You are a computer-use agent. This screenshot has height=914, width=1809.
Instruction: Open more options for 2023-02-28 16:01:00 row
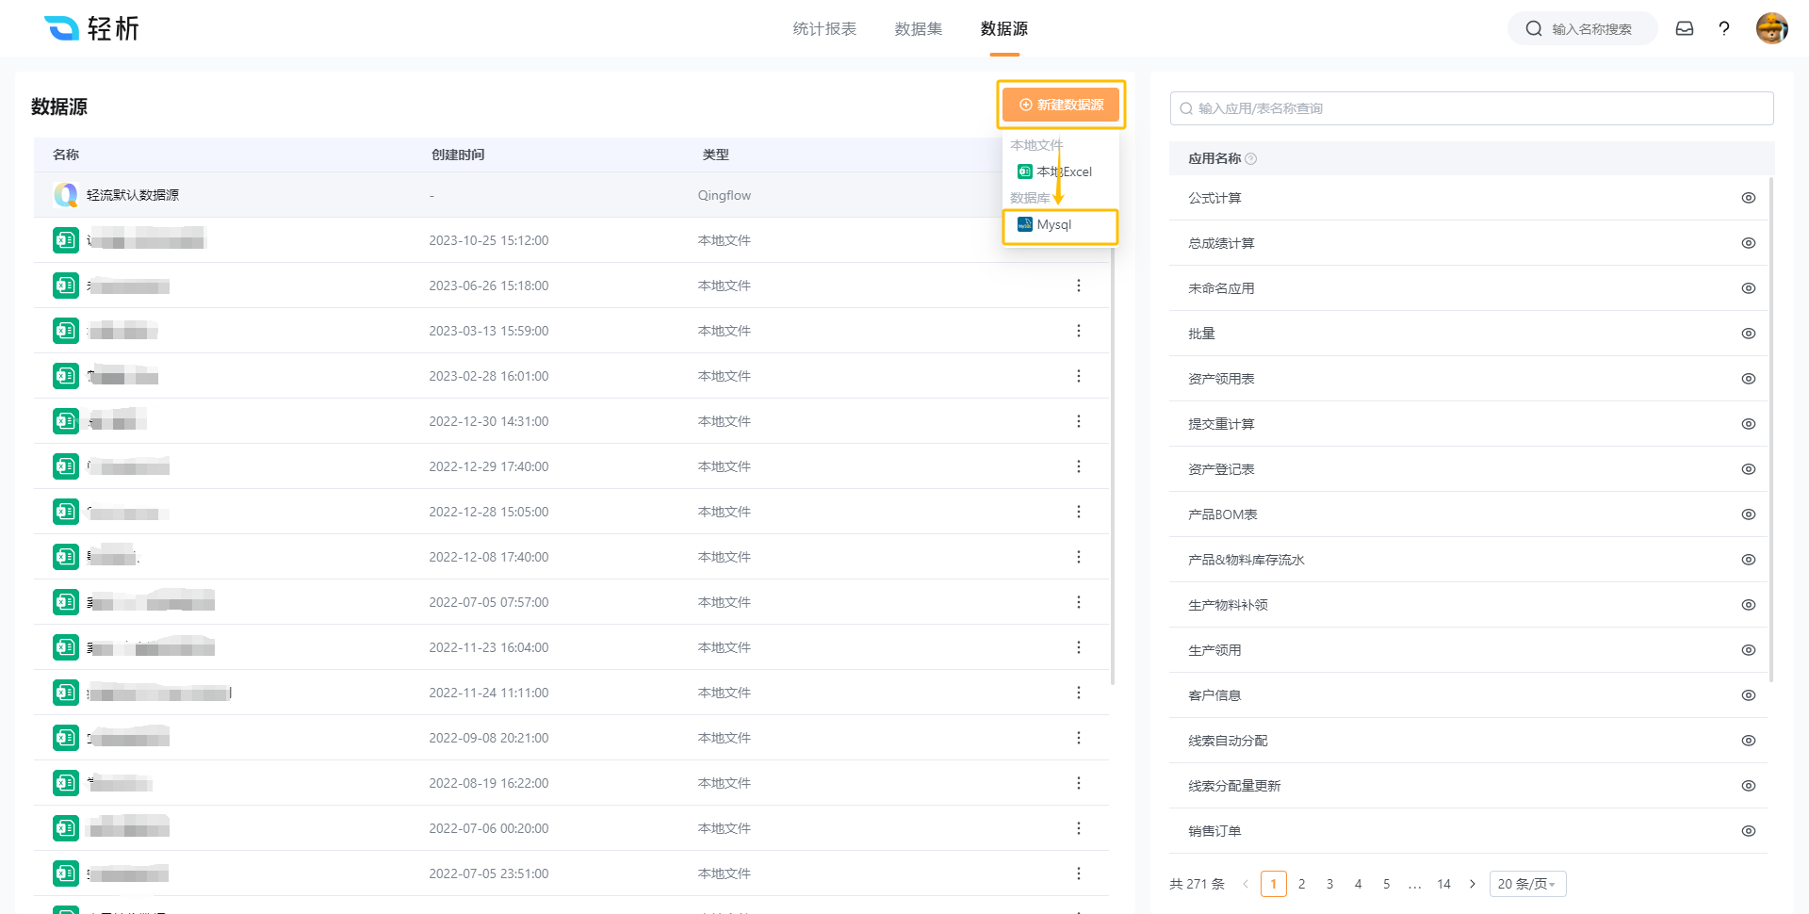coord(1079,376)
